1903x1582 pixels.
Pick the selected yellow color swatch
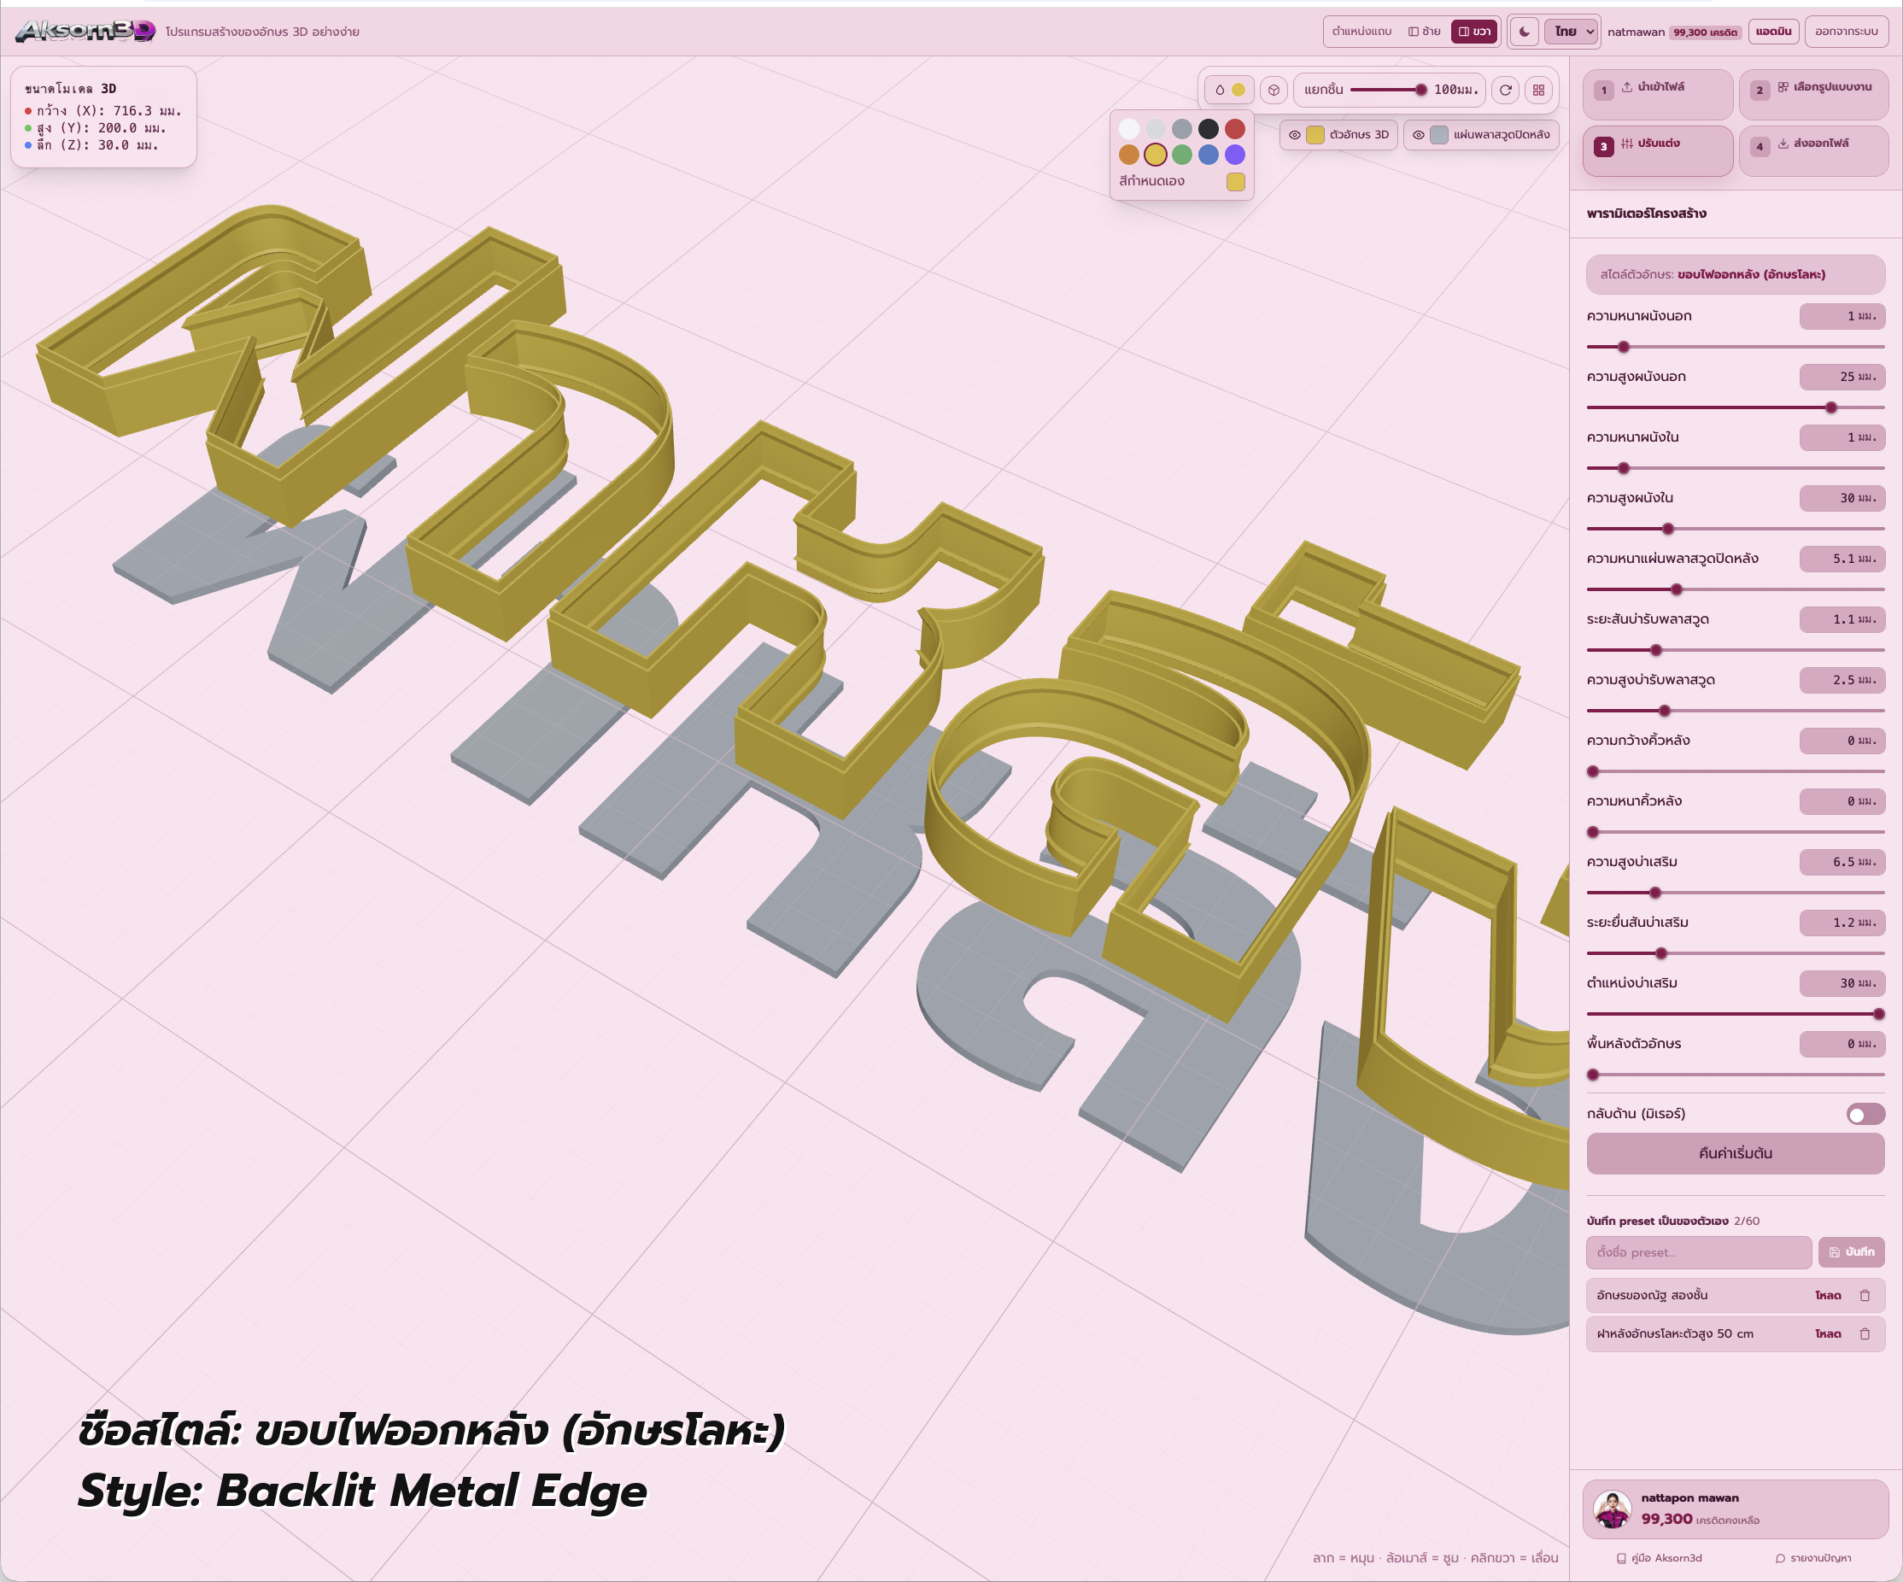[x=1156, y=155]
